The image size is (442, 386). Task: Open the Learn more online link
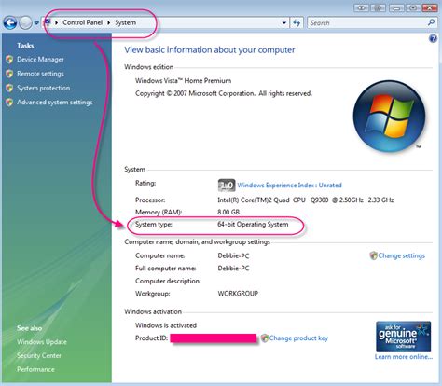[x=404, y=357]
